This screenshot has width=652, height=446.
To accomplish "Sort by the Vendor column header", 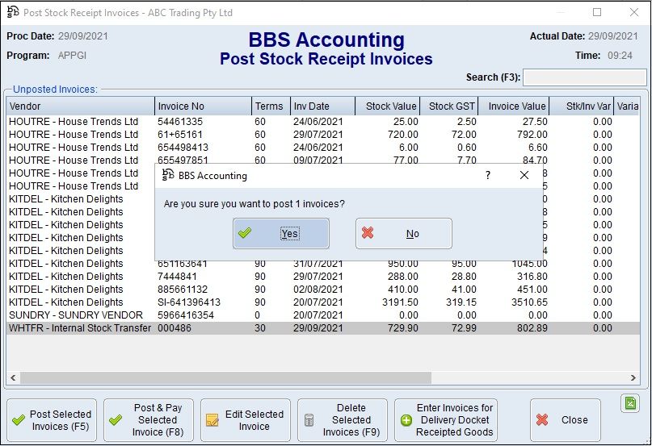I will (x=80, y=106).
